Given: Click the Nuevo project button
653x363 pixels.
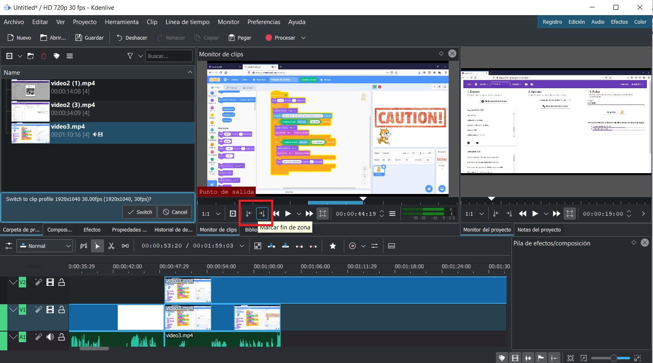Looking at the screenshot, I should pyautogui.click(x=19, y=38).
